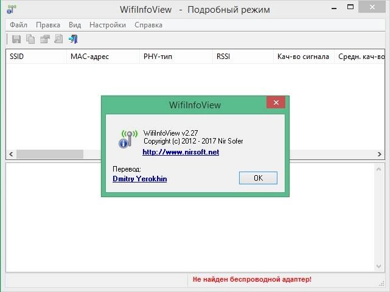Click the Copy selected items toolbar icon
This screenshot has width=390, height=292.
pos(30,39)
